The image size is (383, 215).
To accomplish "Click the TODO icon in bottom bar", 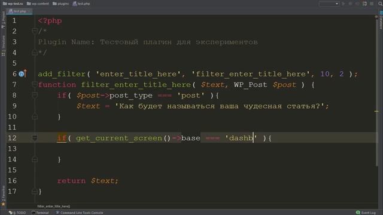I will (11, 213).
